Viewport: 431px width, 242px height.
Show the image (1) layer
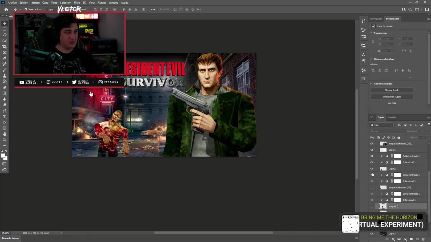click(372, 206)
